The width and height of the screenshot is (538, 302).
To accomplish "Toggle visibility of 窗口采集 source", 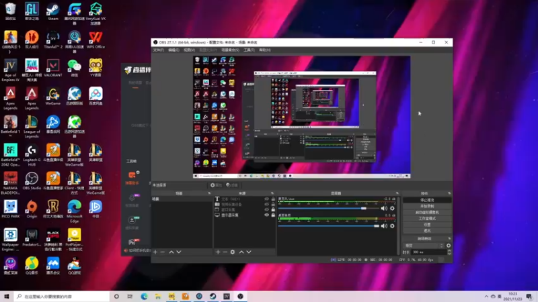I will point(266,209).
